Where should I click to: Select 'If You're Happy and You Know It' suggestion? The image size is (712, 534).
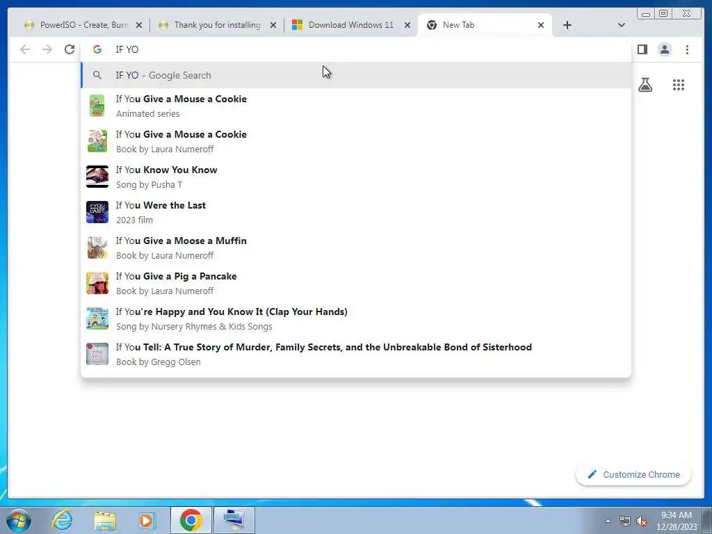356,318
